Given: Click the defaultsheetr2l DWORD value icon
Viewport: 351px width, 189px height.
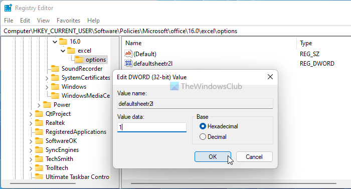Looking at the screenshot, I should pyautogui.click(x=128, y=63).
